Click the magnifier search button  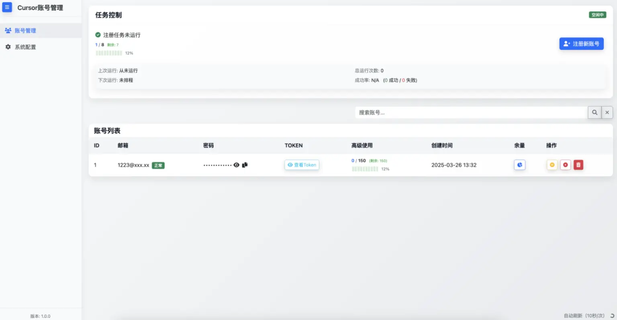pyautogui.click(x=595, y=112)
